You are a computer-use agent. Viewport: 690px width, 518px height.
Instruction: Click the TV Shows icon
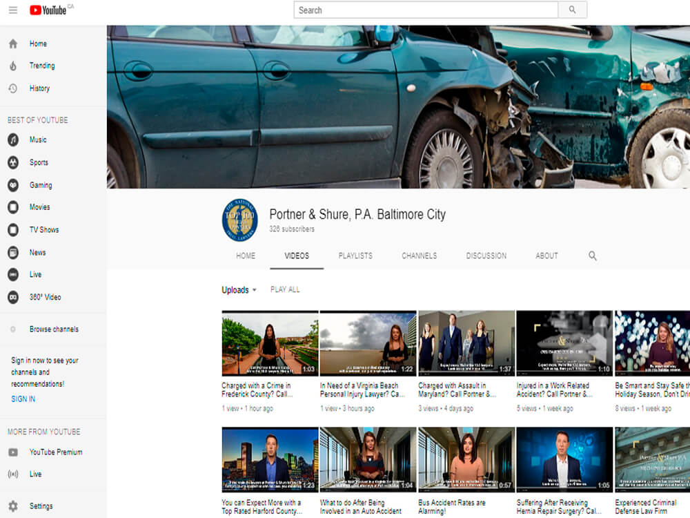coord(13,229)
